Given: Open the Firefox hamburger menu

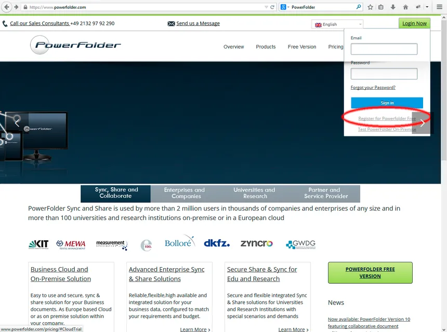Looking at the screenshot, I should 439,7.
